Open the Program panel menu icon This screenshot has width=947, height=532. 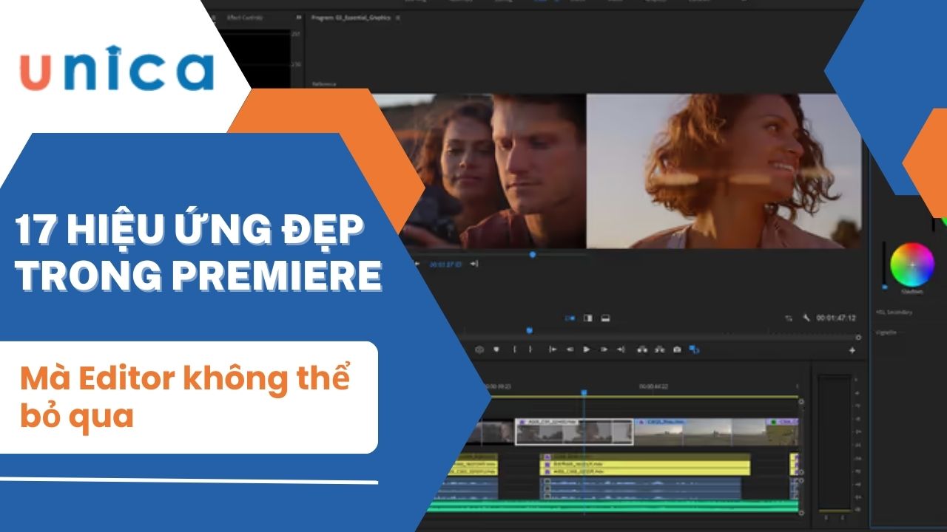pyautogui.click(x=399, y=17)
